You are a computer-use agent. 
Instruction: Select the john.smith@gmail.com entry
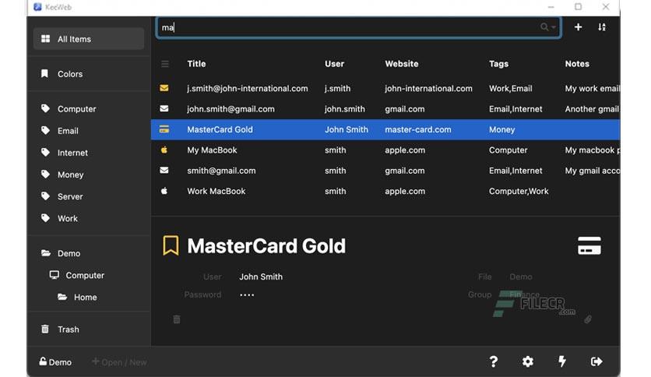point(385,109)
